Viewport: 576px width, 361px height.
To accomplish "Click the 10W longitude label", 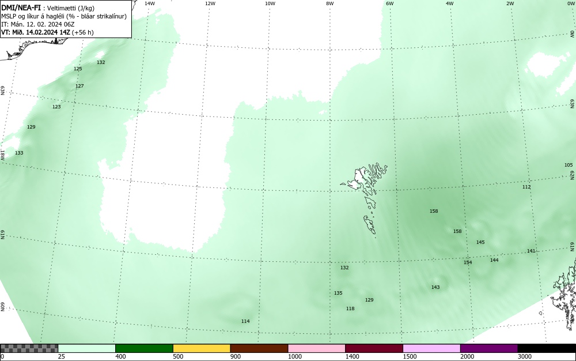I will coord(270,3).
